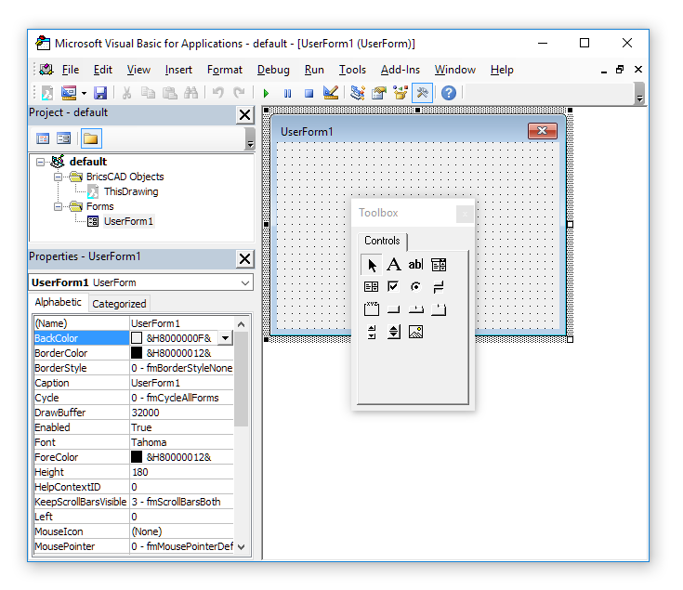This screenshot has height=590, width=683.
Task: Open the UserForm1 object dropdown in Properties
Action: [245, 282]
